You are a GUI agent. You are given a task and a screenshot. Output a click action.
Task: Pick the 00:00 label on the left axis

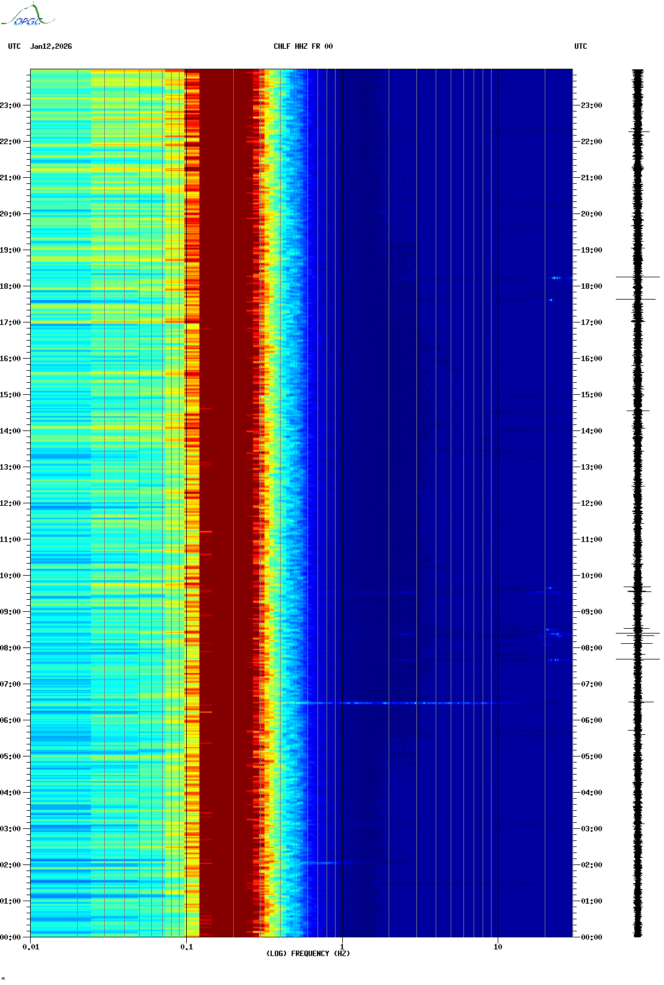coord(11,937)
